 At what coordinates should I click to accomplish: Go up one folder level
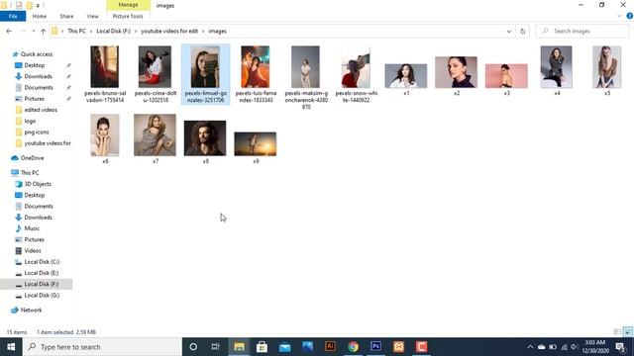(43, 31)
